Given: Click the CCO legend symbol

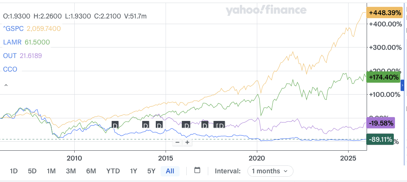Looking at the screenshot, I should click(10, 69).
